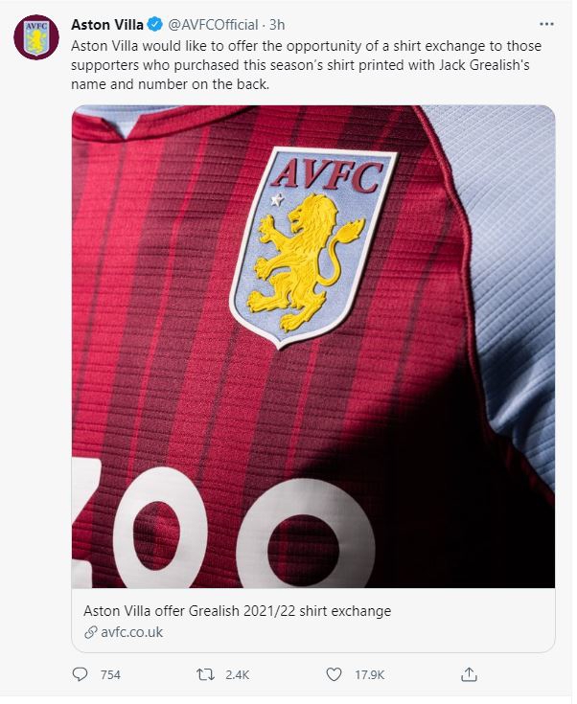Click the 3h timestamp
This screenshot has width=577, height=704.
click(277, 24)
